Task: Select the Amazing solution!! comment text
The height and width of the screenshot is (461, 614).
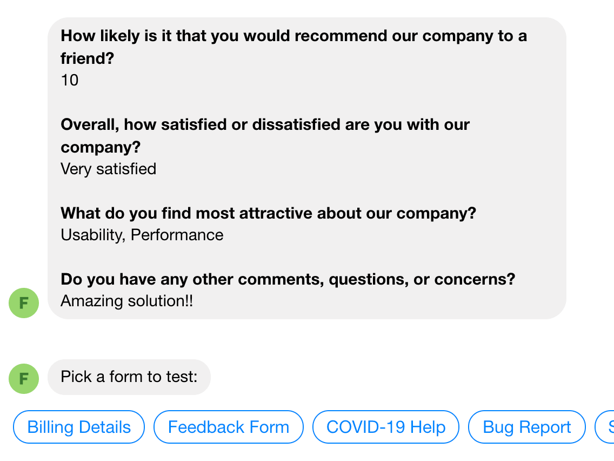Action: (126, 301)
